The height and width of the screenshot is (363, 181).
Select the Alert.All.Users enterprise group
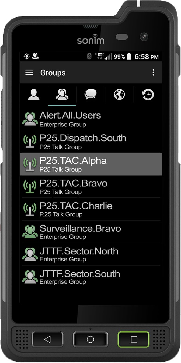point(91,119)
